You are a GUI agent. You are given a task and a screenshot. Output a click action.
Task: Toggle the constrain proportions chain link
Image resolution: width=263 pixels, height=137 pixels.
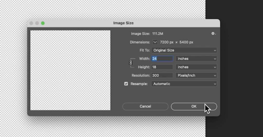tap(131, 63)
